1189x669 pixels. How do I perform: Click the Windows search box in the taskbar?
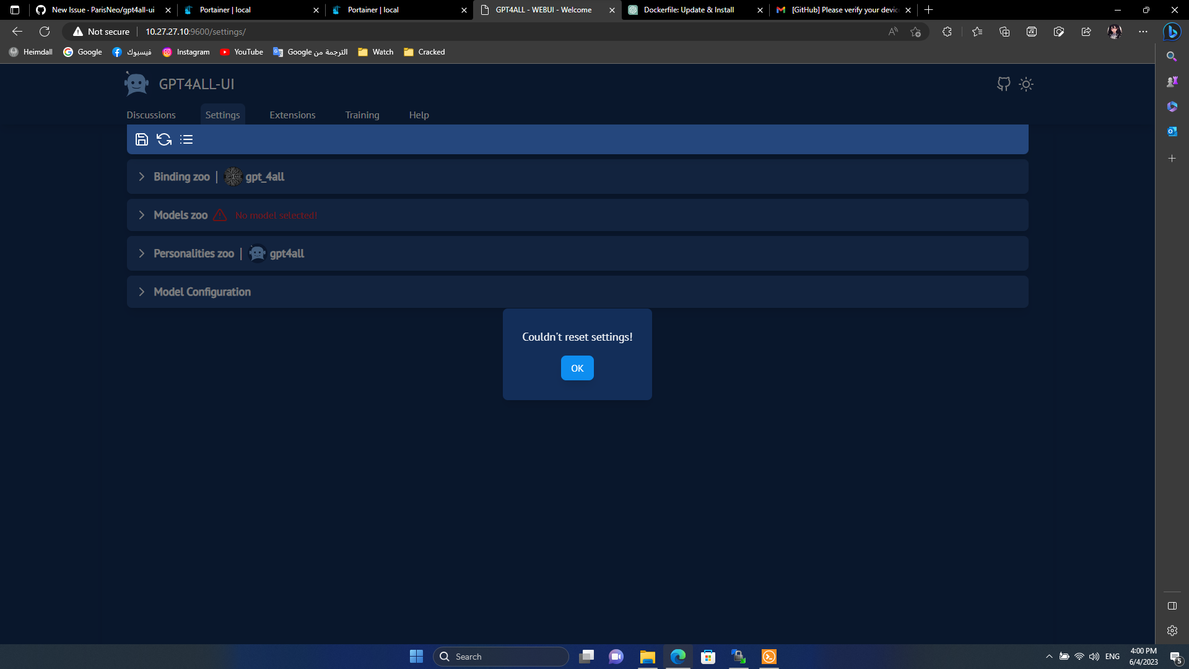coord(502,656)
